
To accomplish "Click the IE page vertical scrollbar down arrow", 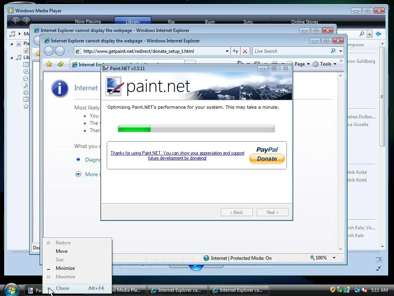I will 341,249.
